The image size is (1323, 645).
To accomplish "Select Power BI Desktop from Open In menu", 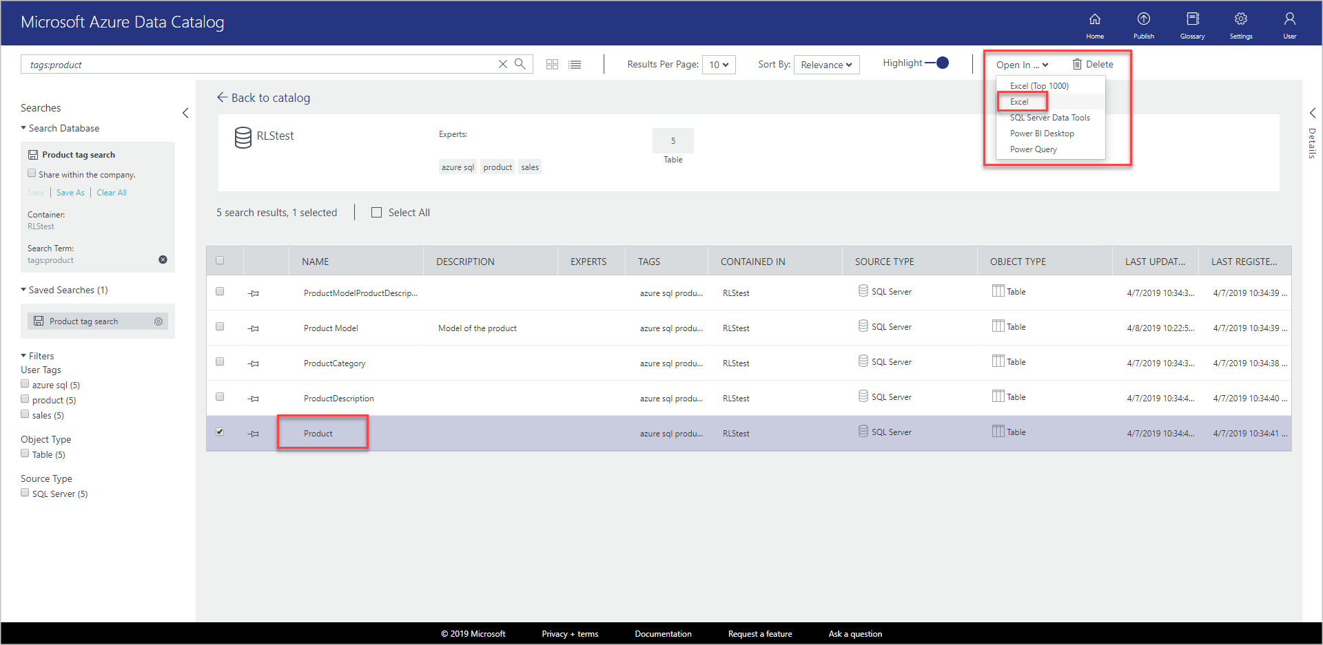I will pyautogui.click(x=1043, y=133).
